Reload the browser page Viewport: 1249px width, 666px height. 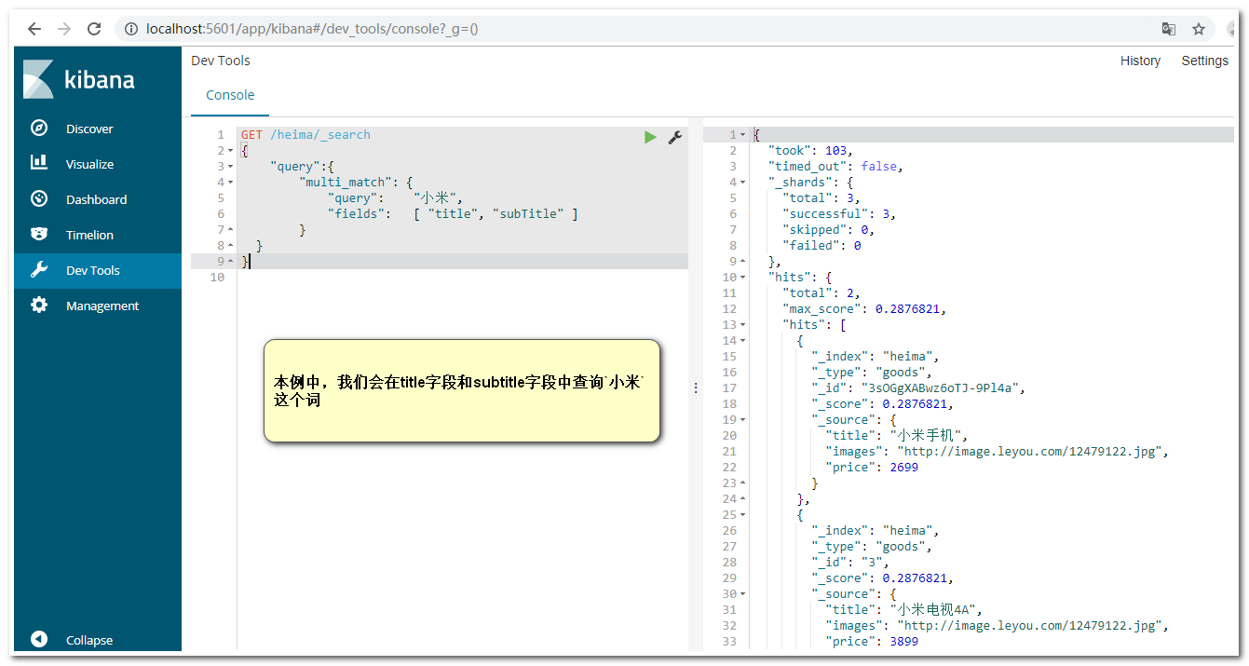point(94,29)
